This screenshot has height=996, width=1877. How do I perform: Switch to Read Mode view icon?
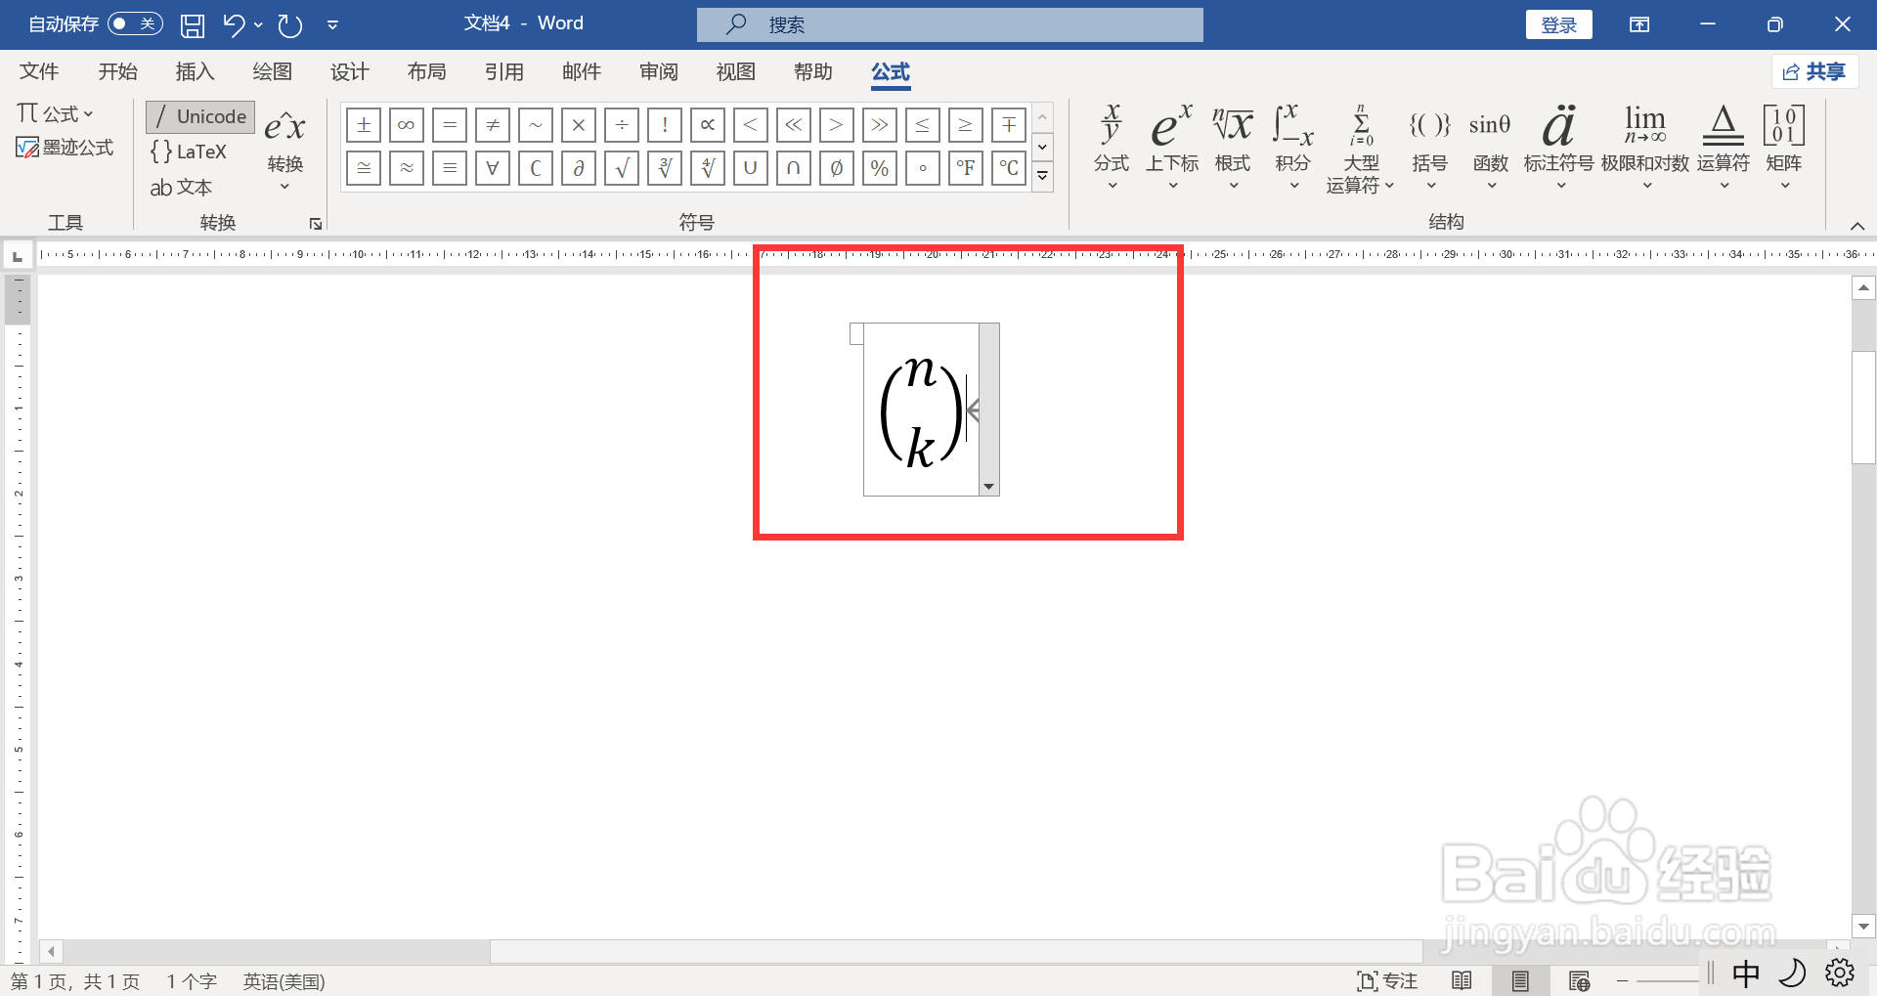[1462, 980]
